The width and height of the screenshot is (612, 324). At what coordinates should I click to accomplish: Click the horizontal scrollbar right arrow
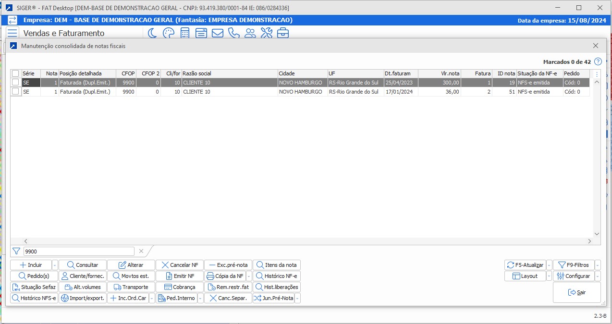pyautogui.click(x=589, y=241)
